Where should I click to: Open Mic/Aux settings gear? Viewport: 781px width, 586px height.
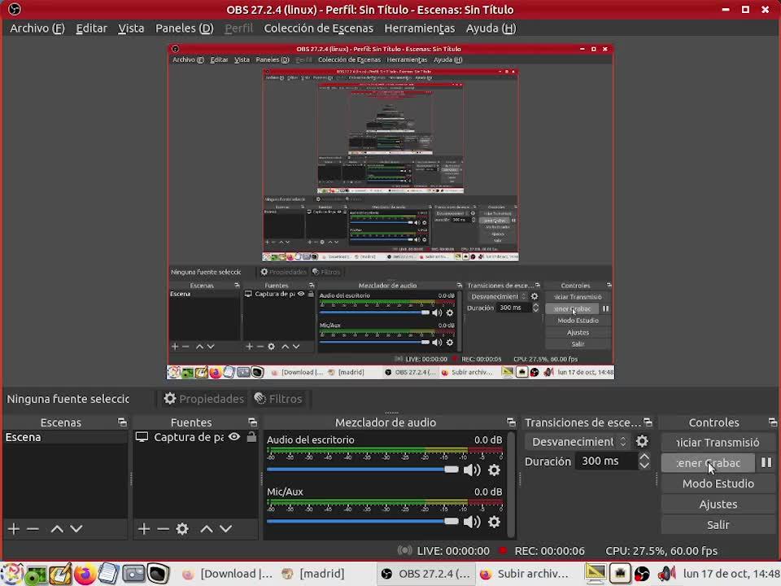[x=494, y=522]
